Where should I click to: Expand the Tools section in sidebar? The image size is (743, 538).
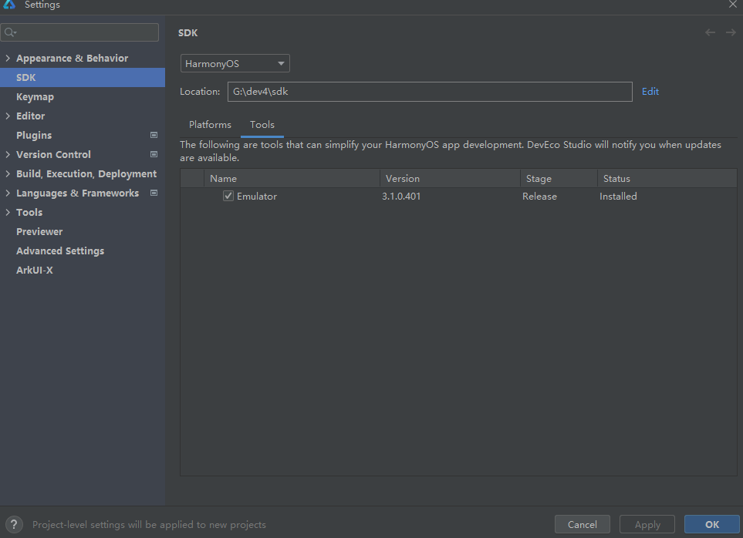pyautogui.click(x=8, y=212)
